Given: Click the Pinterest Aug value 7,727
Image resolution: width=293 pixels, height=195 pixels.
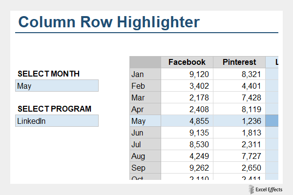Looking at the screenshot, I should point(239,156).
